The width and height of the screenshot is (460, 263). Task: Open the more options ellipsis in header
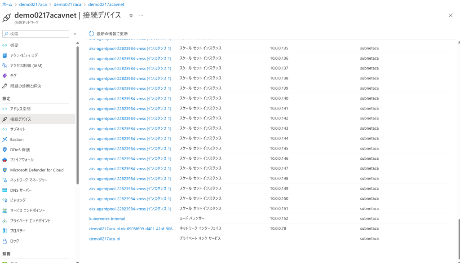pos(141,15)
